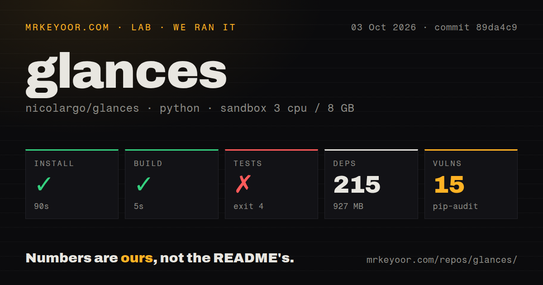Click the MRKEYOOR.COM header text
The width and height of the screenshot is (543, 285).
[67, 28]
